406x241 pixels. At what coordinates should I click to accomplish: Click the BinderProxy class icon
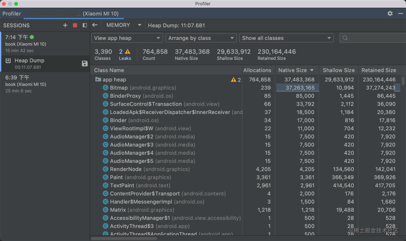(x=105, y=96)
